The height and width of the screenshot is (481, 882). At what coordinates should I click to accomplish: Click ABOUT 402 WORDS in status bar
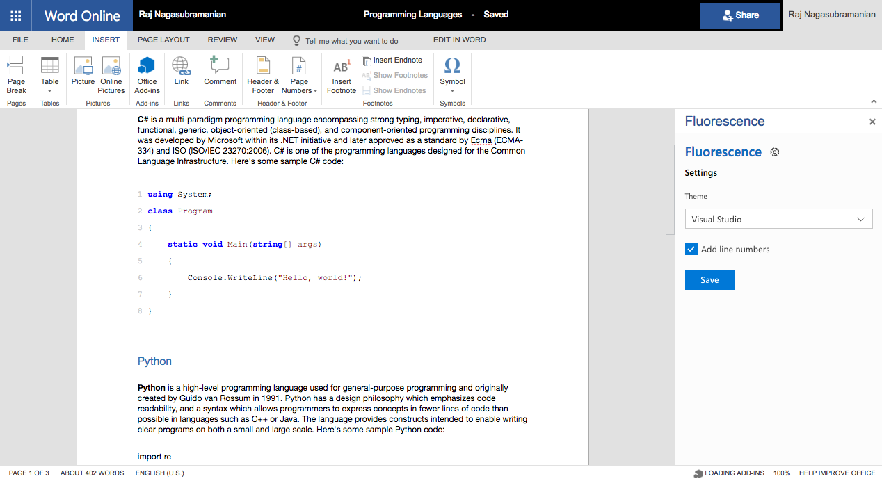pos(92,473)
